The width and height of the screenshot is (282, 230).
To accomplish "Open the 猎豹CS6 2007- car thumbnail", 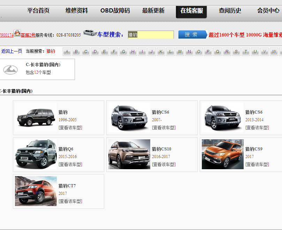I will coord(129,117).
